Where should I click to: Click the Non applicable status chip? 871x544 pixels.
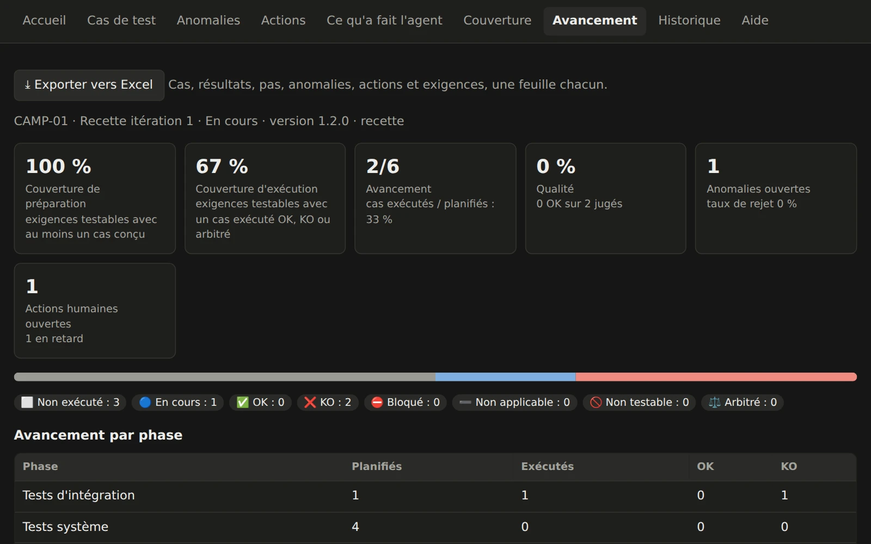pyautogui.click(x=514, y=403)
